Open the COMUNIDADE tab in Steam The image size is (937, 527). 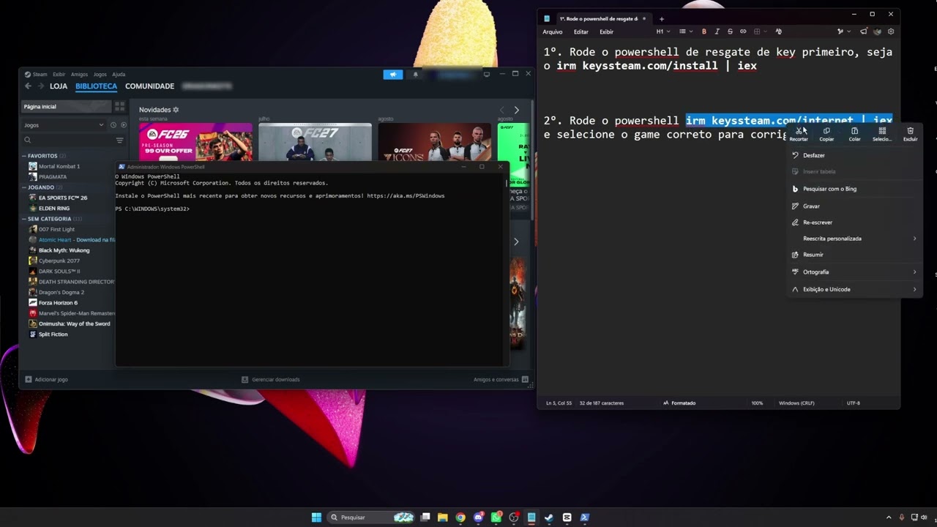pyautogui.click(x=149, y=86)
